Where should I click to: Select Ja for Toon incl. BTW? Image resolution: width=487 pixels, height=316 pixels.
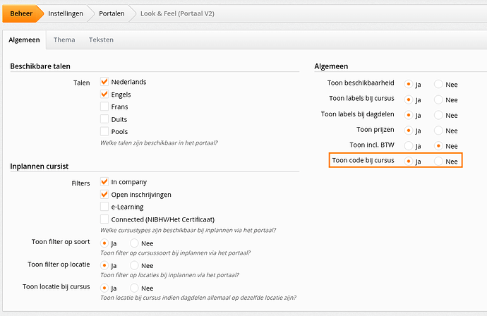tap(408, 146)
